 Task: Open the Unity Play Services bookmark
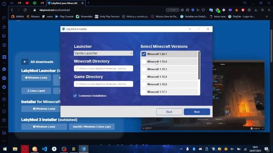pos(107,17)
